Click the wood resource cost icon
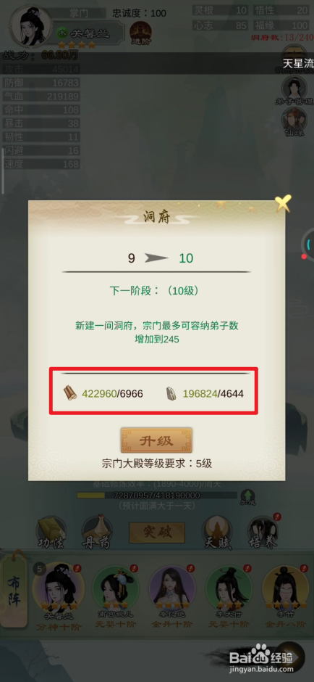This screenshot has height=682, width=314. (x=70, y=393)
